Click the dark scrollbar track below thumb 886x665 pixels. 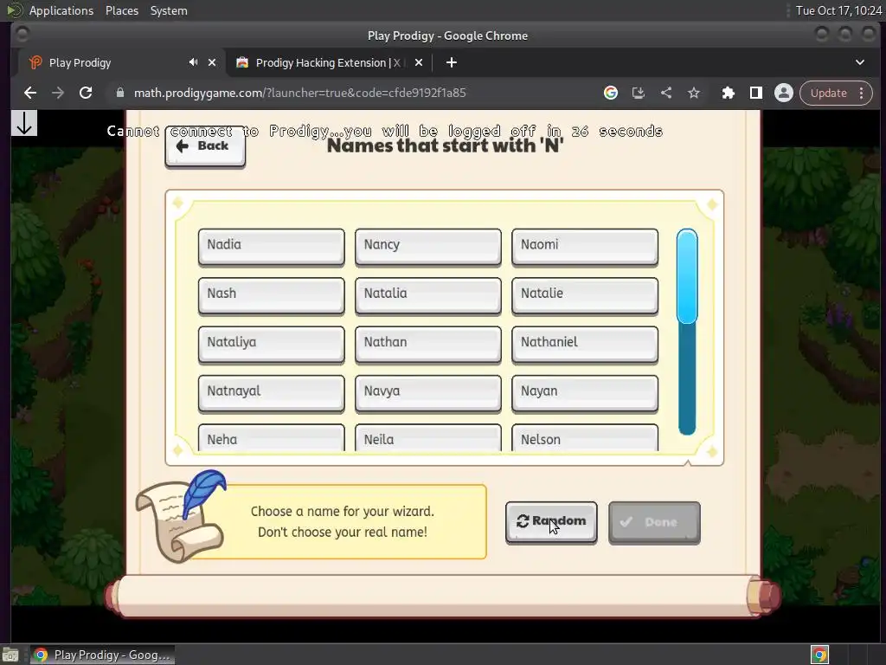pos(687,379)
